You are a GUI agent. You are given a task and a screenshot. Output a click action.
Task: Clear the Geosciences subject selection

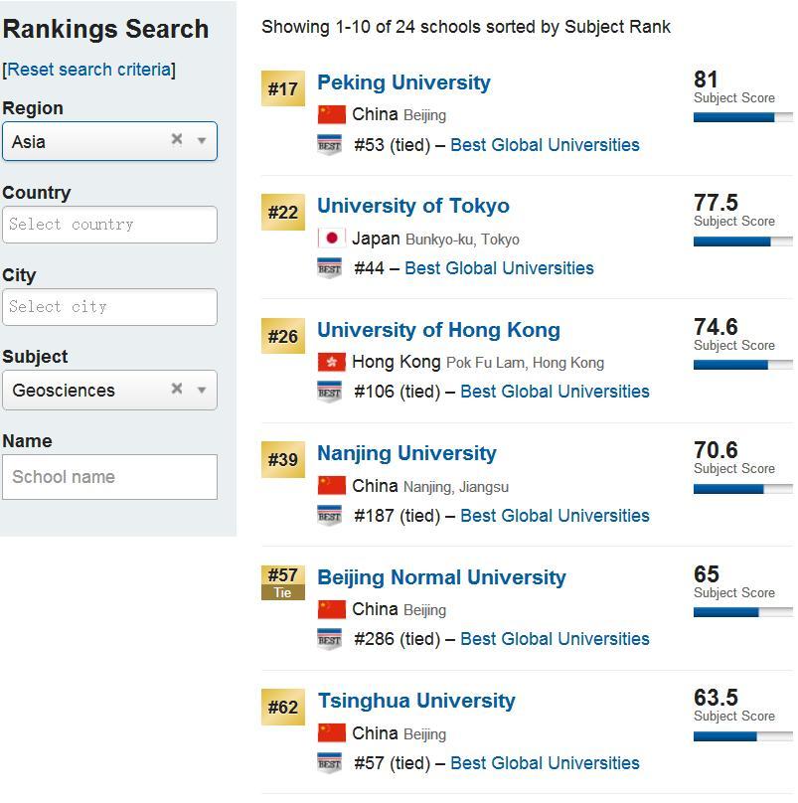click(177, 389)
